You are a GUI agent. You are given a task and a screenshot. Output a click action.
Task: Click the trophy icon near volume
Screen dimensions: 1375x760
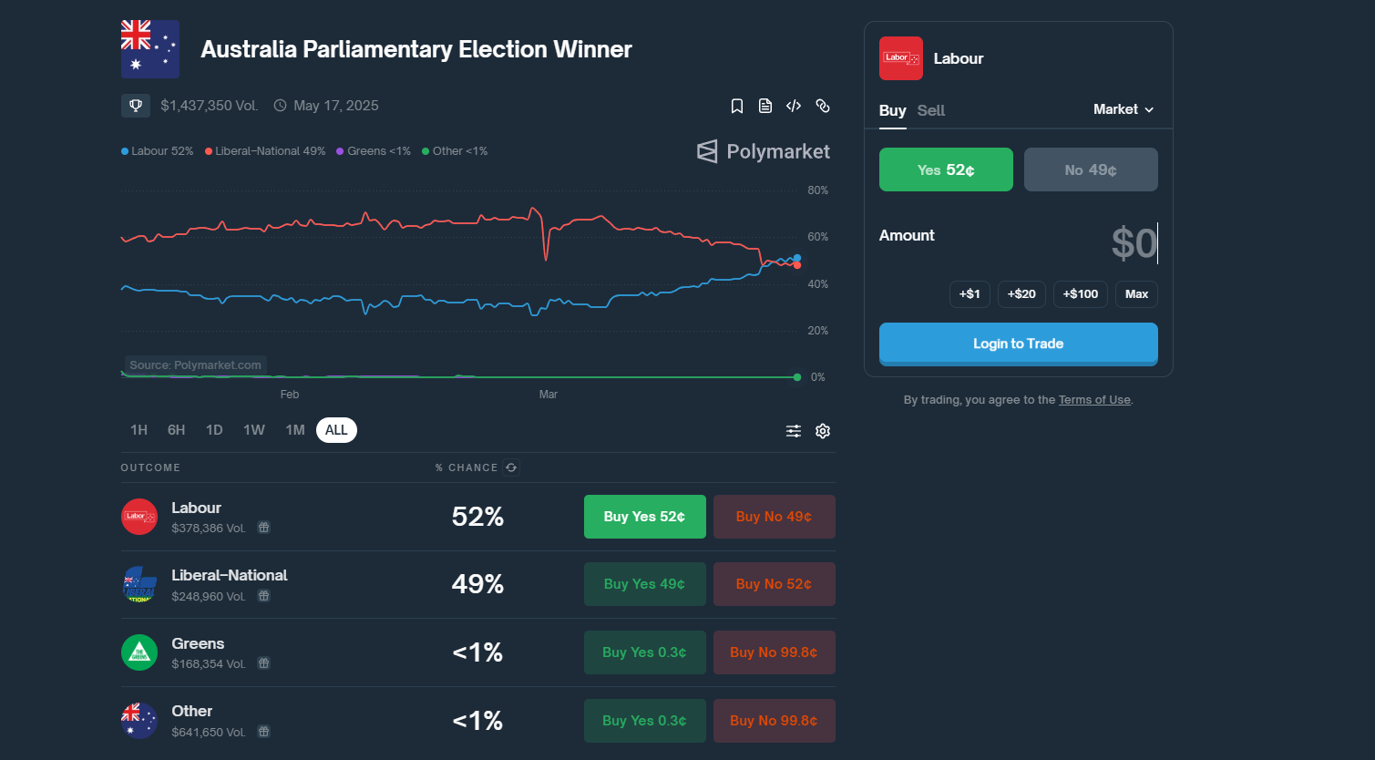pos(136,106)
